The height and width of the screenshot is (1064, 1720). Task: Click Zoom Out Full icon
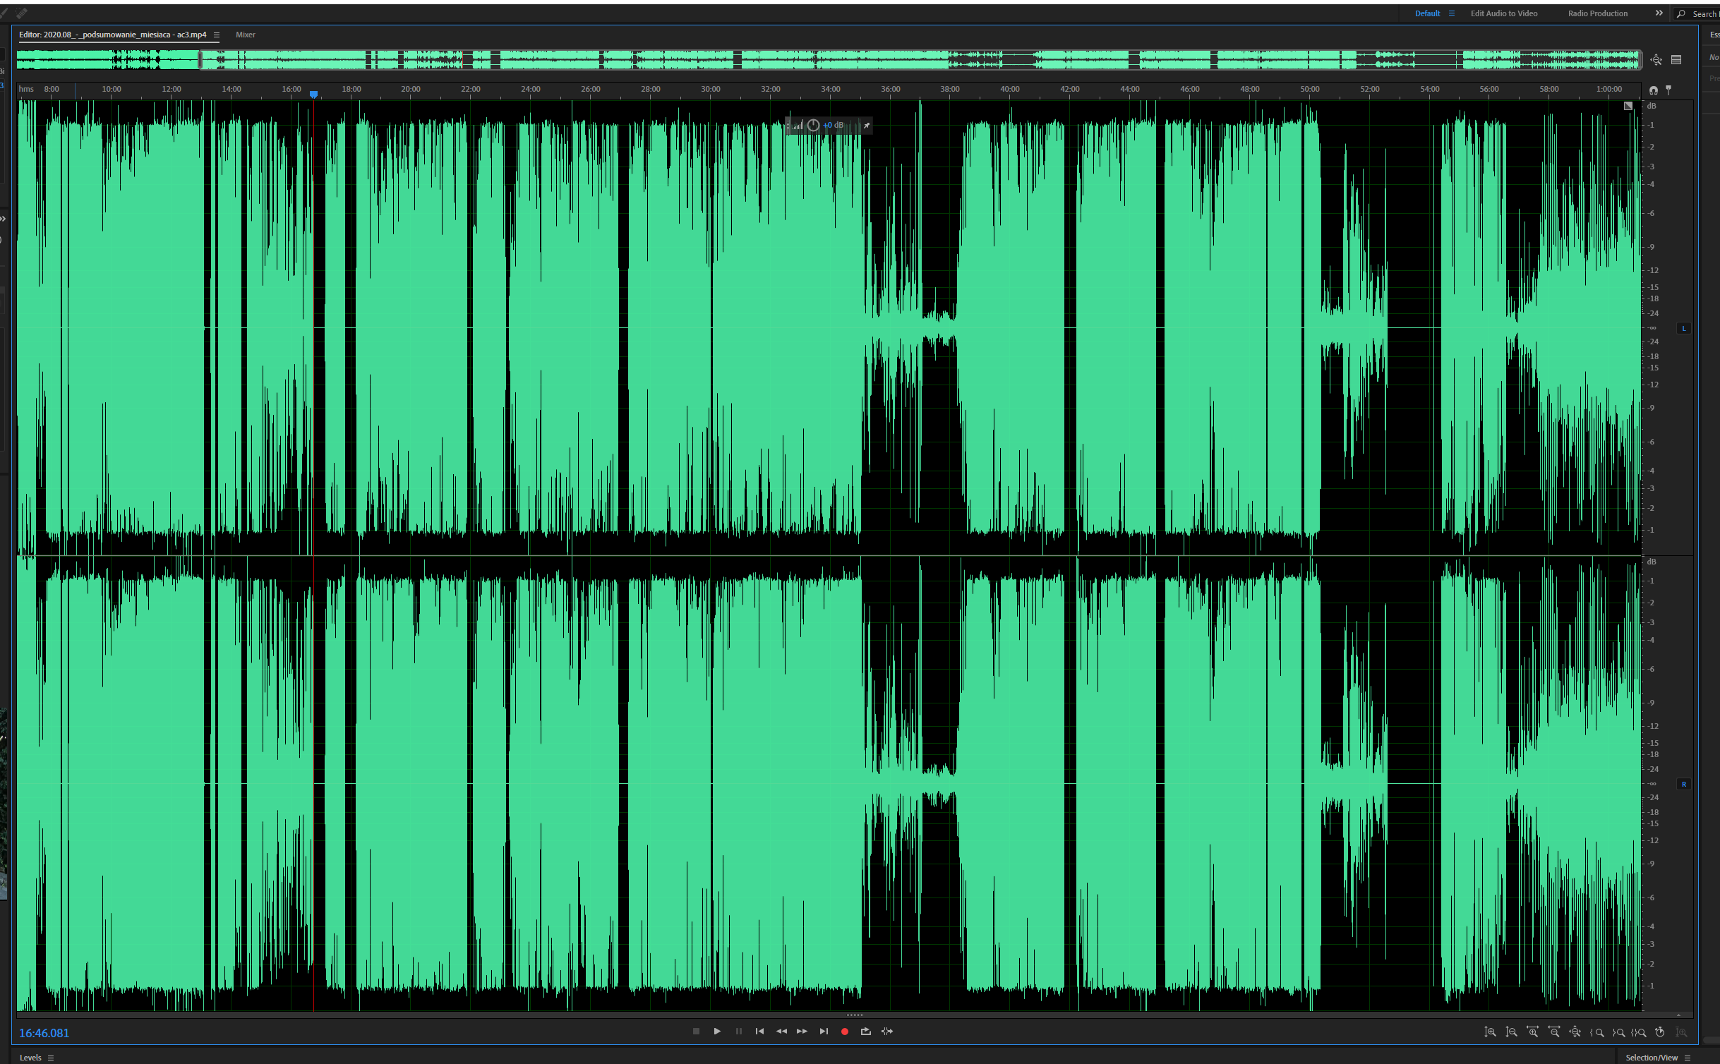[1575, 1032]
